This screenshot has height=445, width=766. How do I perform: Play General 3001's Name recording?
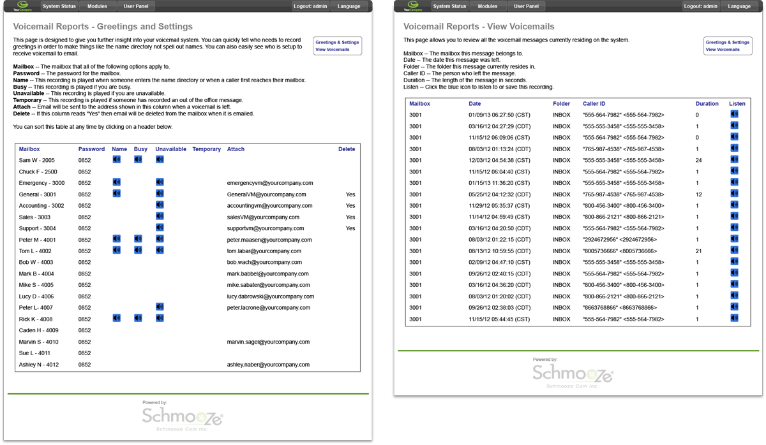tap(117, 194)
